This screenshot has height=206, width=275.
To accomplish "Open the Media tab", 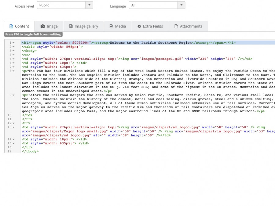I will pos(118,26).
